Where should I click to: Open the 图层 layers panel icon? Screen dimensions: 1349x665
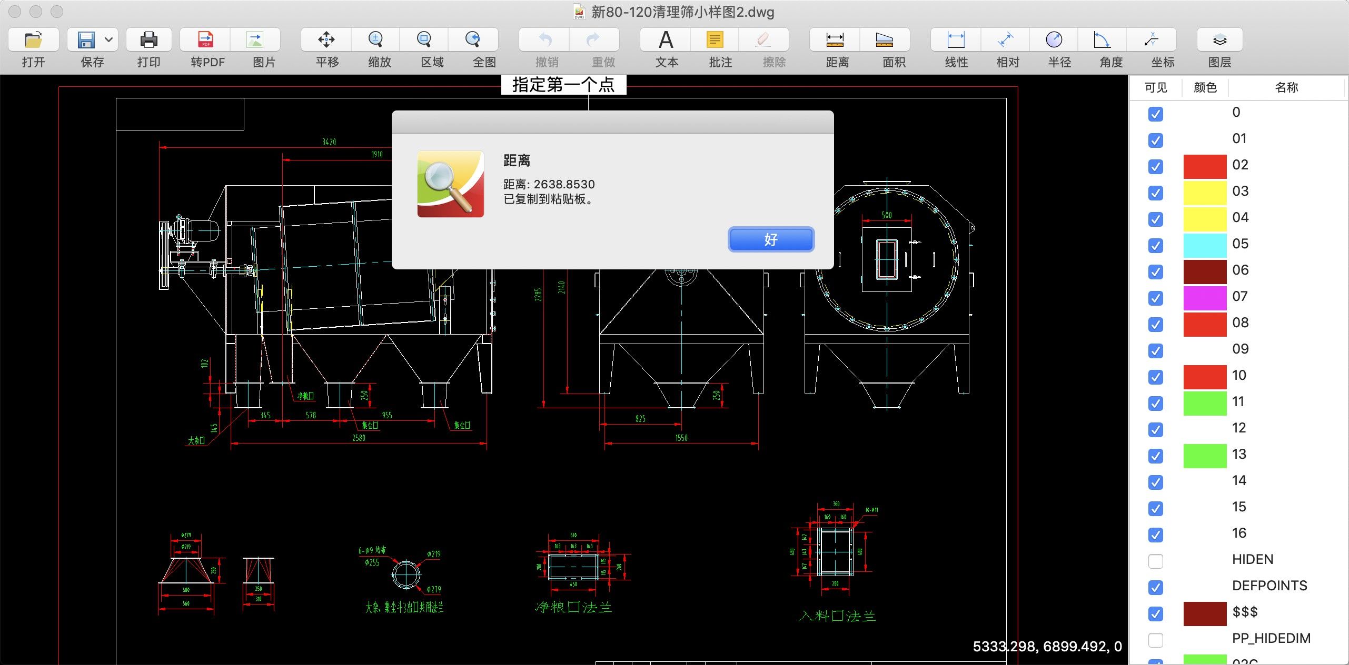point(1219,47)
